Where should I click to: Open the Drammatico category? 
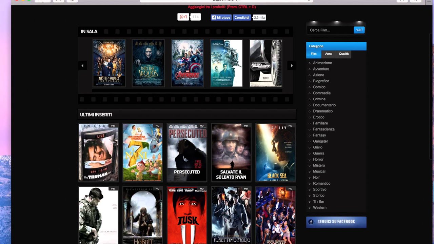[x=323, y=111]
